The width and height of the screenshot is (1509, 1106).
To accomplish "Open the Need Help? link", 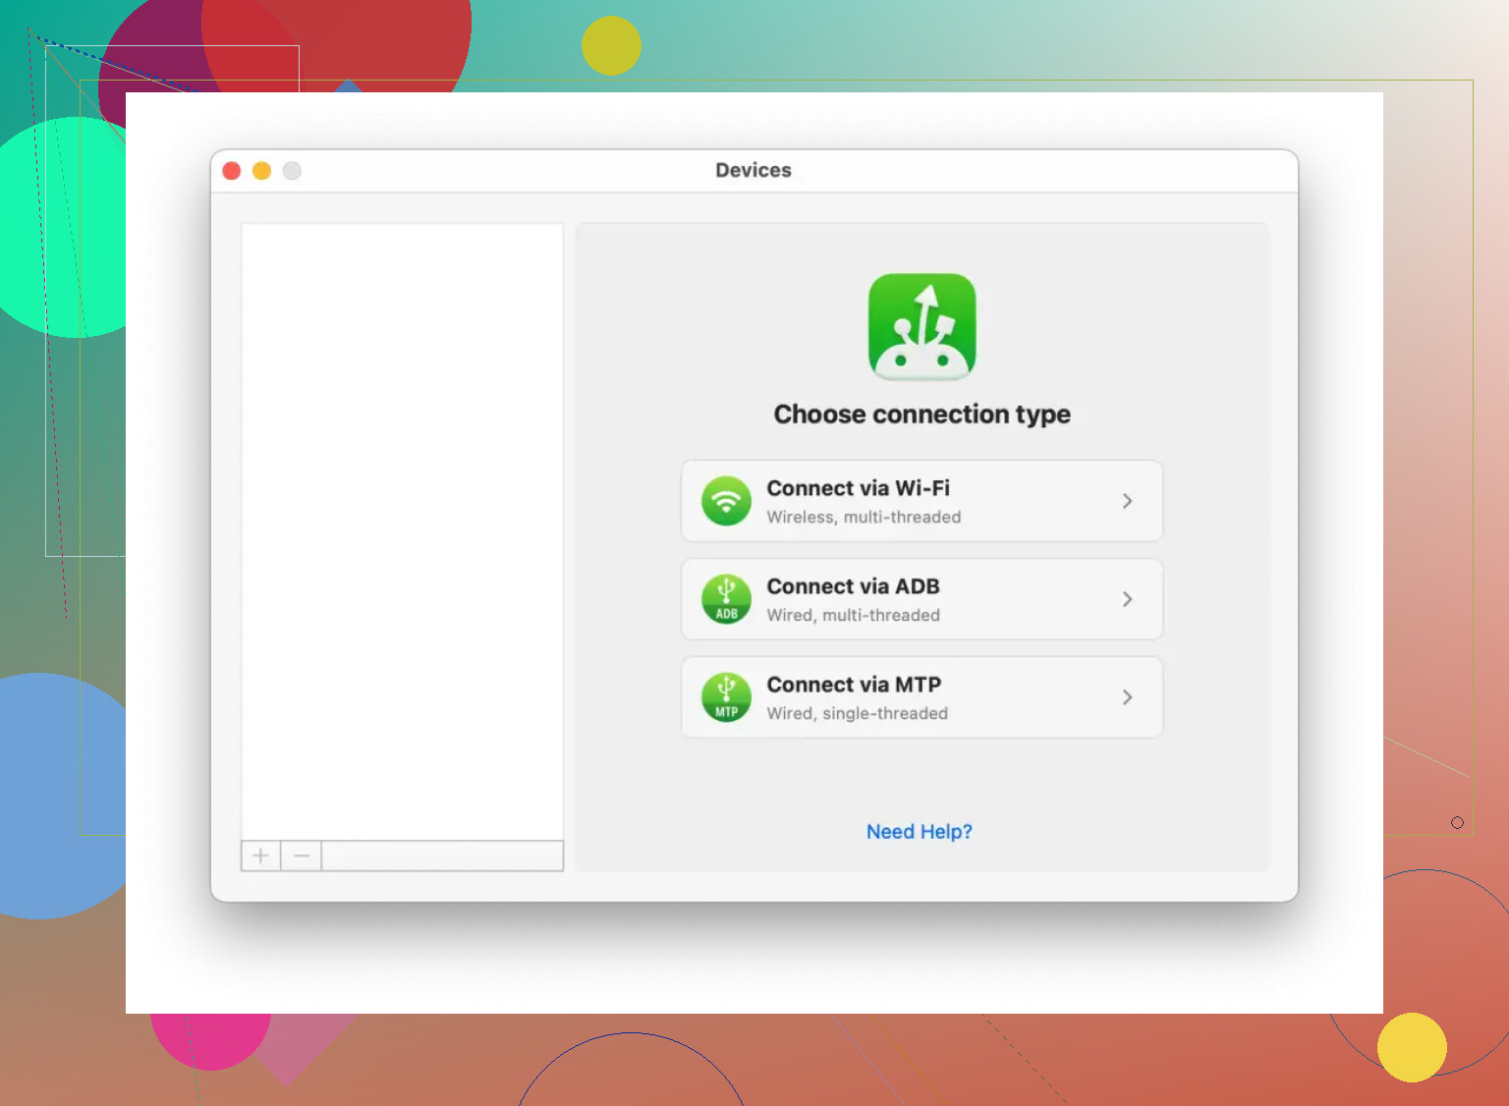I will (920, 832).
